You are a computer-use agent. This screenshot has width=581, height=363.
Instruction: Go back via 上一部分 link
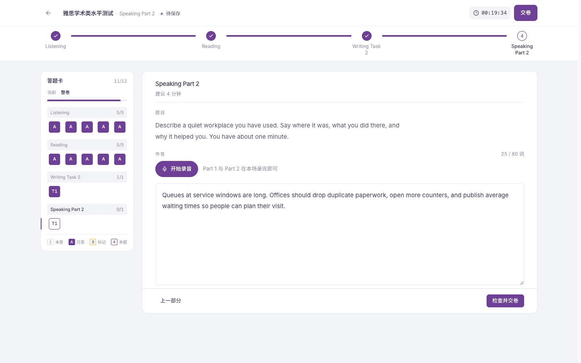[x=171, y=301]
